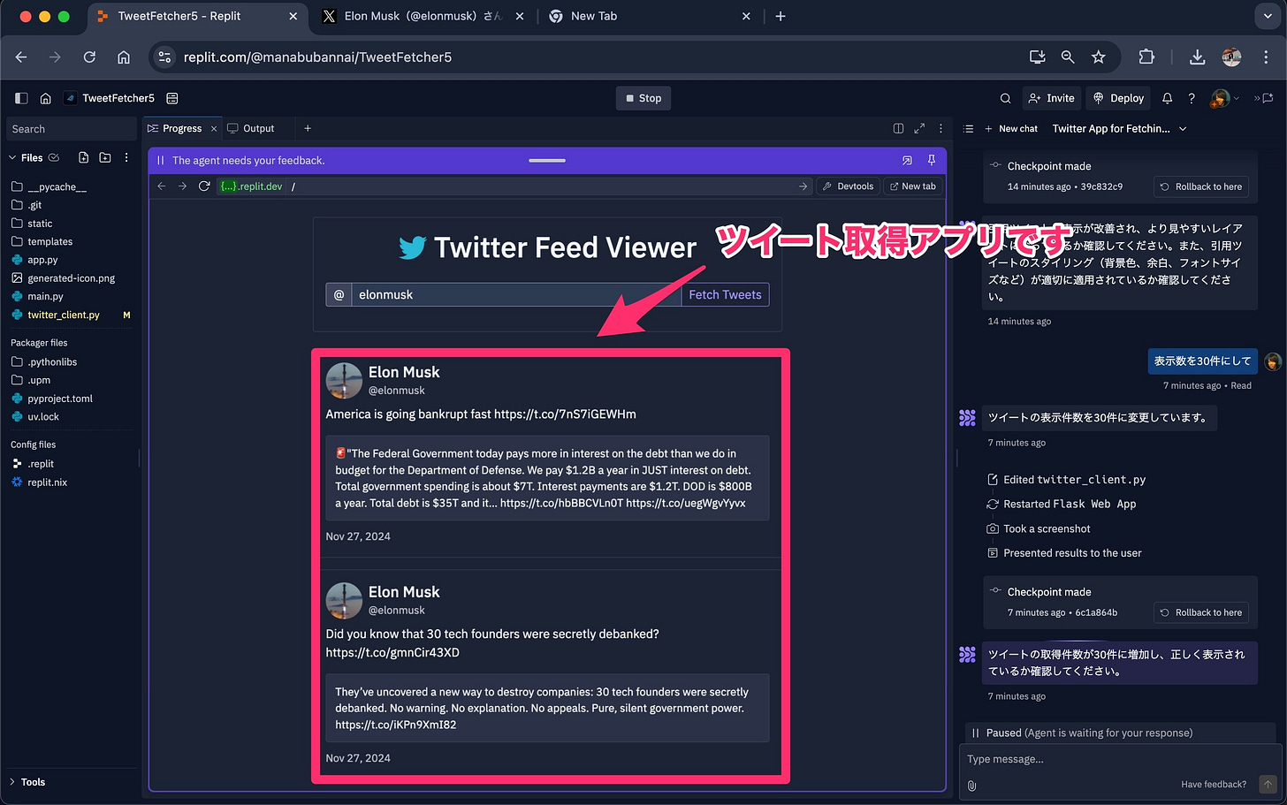Start a New chat
Screen dimensions: 1287x805
[x=1011, y=128]
